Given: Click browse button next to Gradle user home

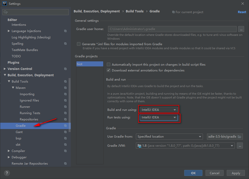Looking at the screenshot, I should pos(241,29).
